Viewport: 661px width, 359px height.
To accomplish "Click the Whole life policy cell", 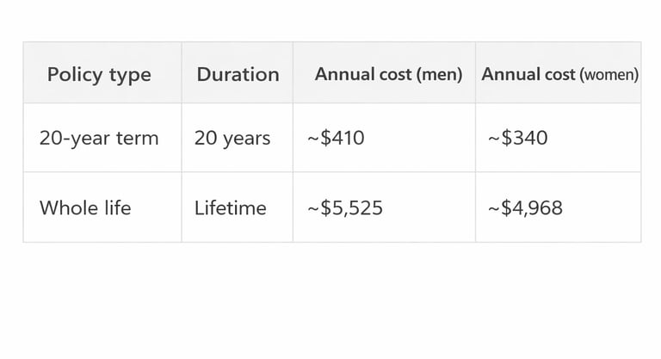I will pyautogui.click(x=85, y=207).
